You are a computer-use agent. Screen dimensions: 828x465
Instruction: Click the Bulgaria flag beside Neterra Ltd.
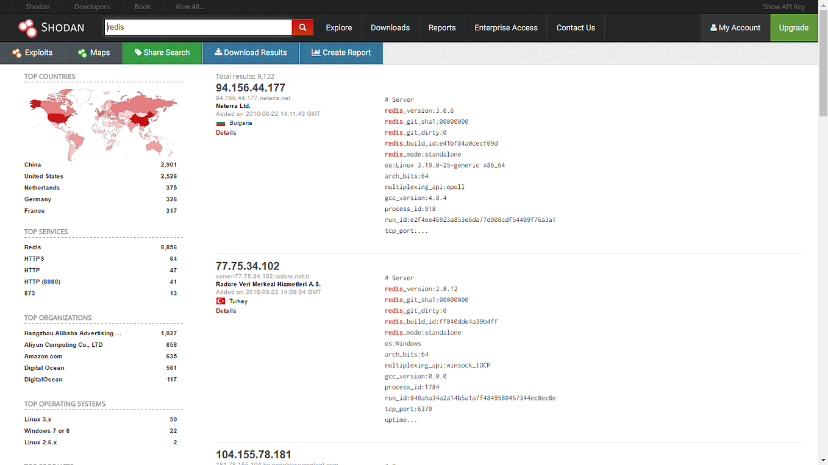(221, 122)
